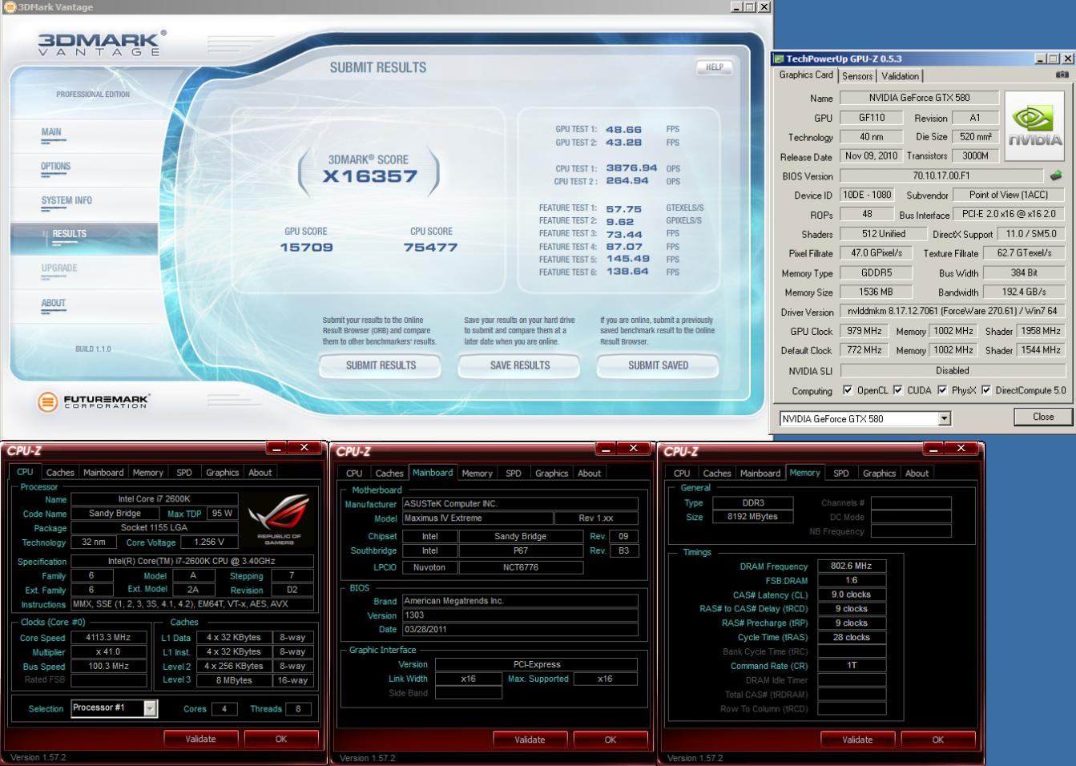Toggle the PhysX checkbox

(942, 390)
